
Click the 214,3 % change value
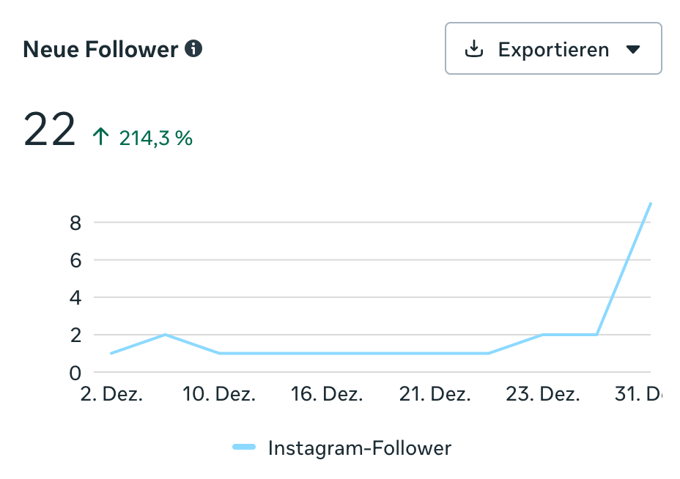tap(156, 138)
